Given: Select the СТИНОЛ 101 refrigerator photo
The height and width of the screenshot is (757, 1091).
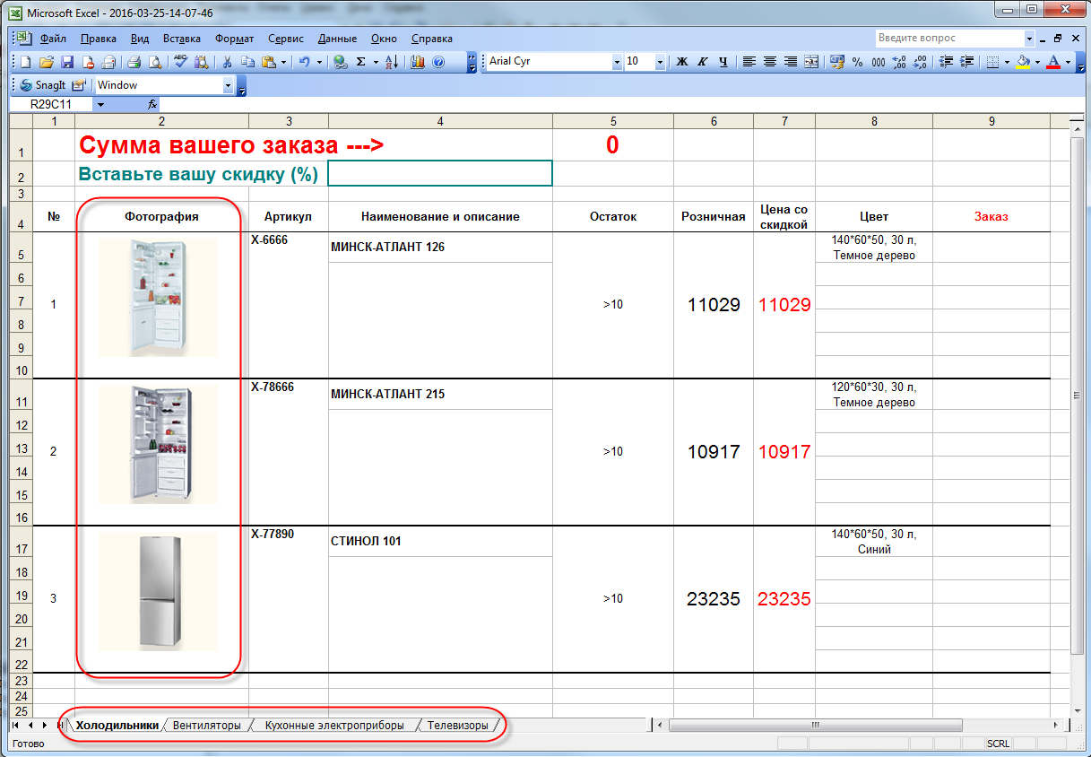Looking at the screenshot, I should pos(158,591).
